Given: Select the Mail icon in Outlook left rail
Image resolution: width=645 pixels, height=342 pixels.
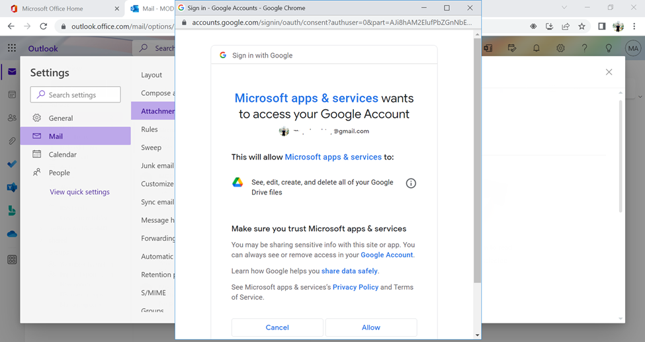Looking at the screenshot, I should [12, 71].
